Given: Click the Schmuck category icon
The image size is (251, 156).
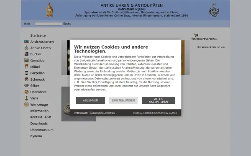Looking at the screenshot, I should pos(26,79).
